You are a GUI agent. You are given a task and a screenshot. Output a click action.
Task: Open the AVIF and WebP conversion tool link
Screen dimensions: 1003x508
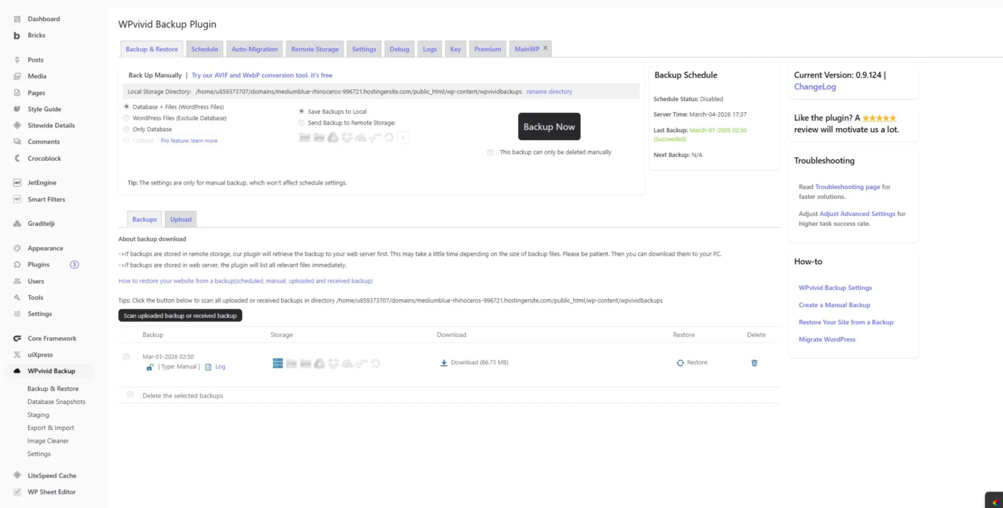pyautogui.click(x=262, y=75)
